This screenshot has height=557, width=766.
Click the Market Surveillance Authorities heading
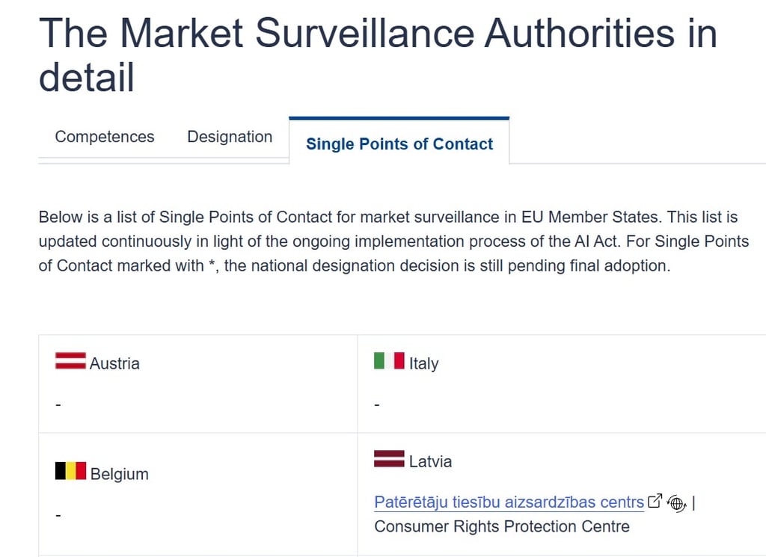378,55
